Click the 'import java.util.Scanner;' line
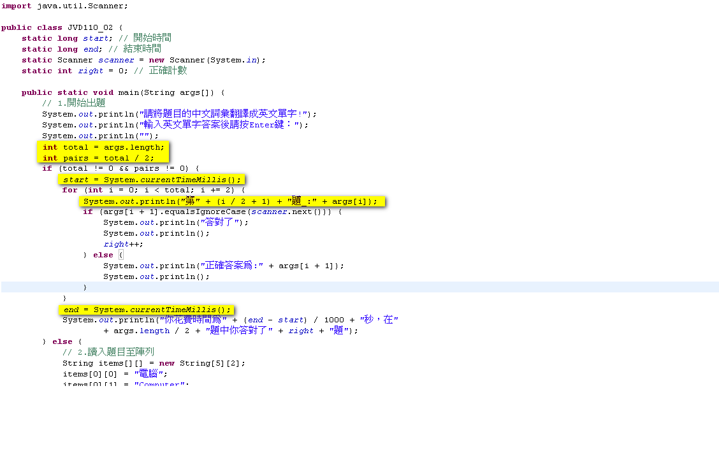719x451 pixels. [x=64, y=6]
